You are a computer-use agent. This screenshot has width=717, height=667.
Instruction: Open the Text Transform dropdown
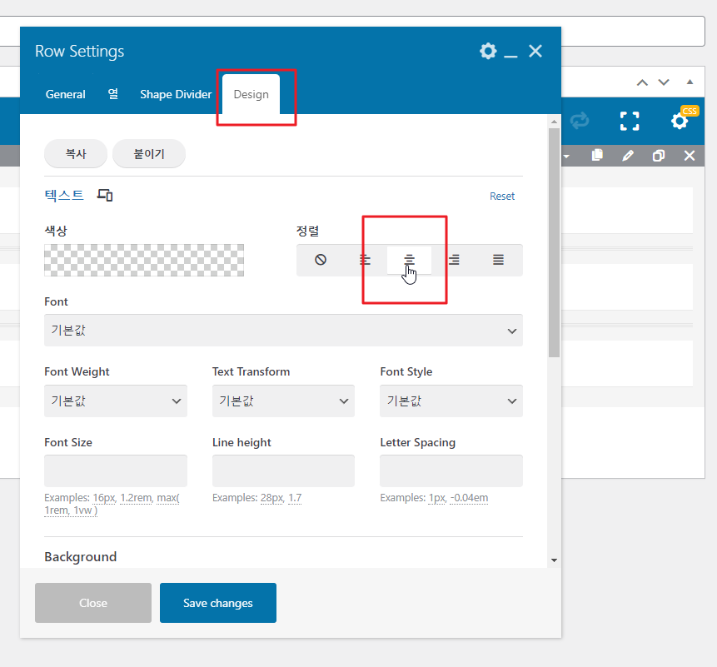283,401
